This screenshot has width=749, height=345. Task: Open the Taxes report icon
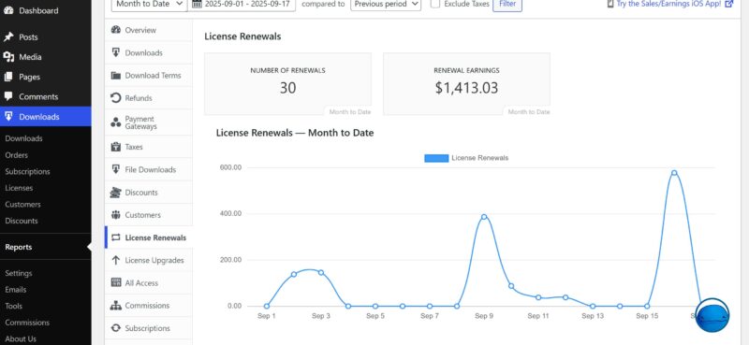(x=115, y=147)
